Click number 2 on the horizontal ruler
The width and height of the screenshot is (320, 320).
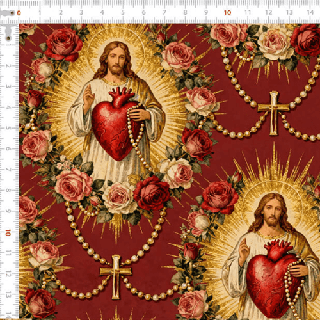point(61,12)
